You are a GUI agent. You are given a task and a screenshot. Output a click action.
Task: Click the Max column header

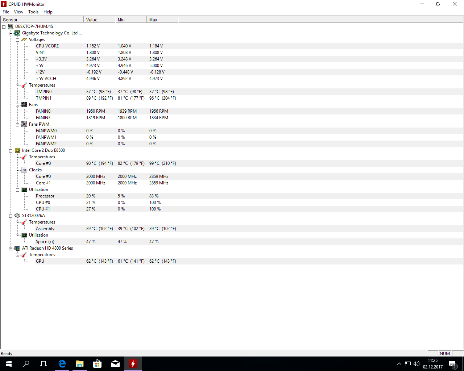pyautogui.click(x=162, y=20)
